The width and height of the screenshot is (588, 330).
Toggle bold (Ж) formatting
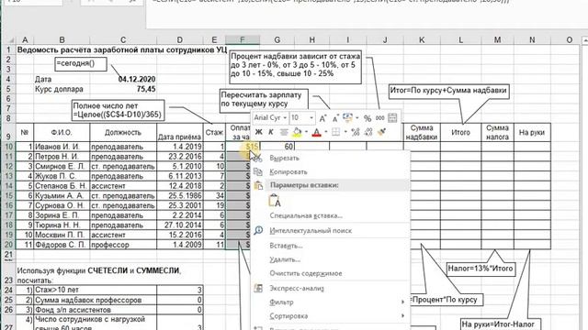[x=258, y=132]
